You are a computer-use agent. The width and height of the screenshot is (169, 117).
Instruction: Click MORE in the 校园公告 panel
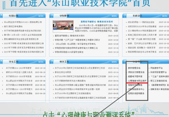(x=41, y=16)
